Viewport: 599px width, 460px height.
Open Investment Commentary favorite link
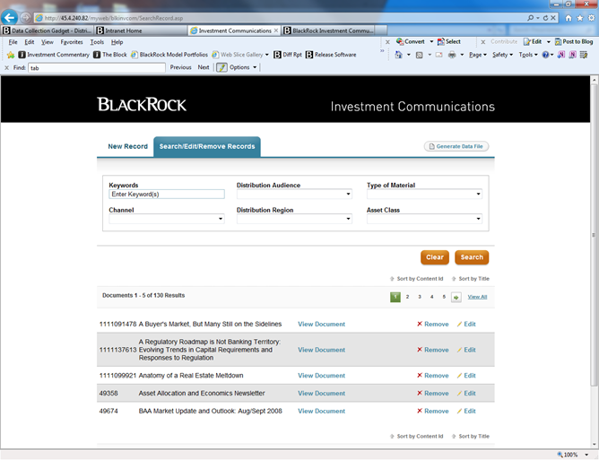54,55
